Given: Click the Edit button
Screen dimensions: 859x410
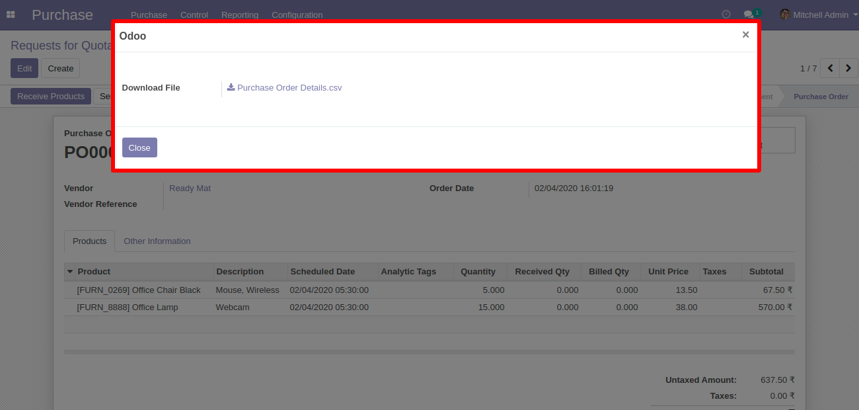Looking at the screenshot, I should coord(24,68).
